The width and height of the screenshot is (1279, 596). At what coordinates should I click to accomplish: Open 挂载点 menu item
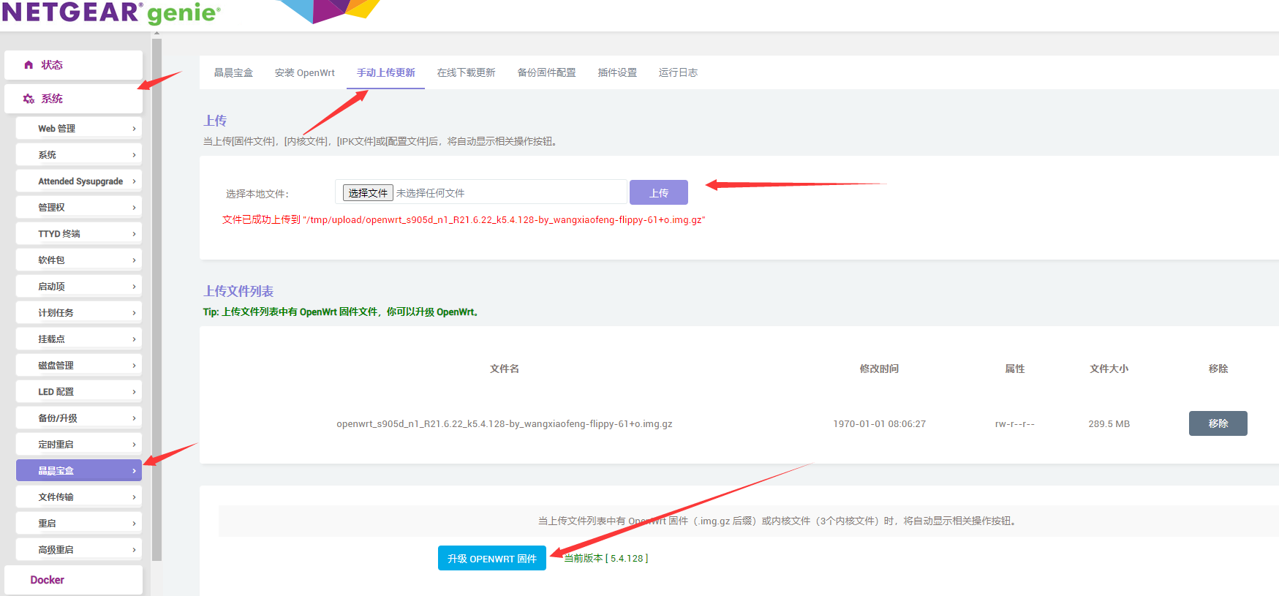point(79,339)
